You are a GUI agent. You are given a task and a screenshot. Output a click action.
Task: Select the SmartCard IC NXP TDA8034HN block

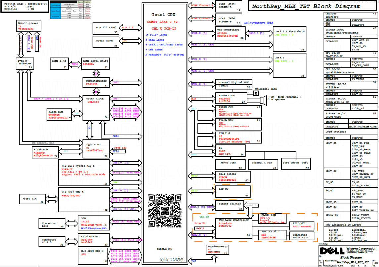tap(272, 235)
